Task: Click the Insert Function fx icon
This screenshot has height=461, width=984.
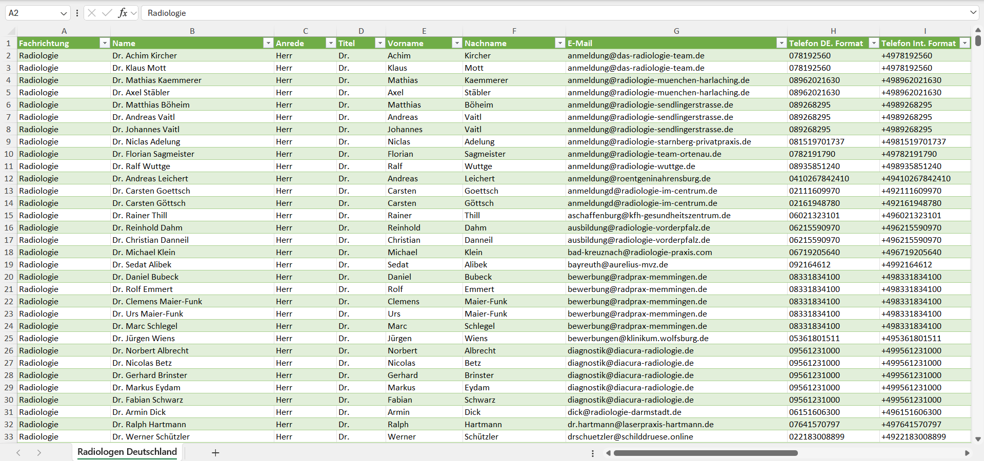Action: pos(123,13)
